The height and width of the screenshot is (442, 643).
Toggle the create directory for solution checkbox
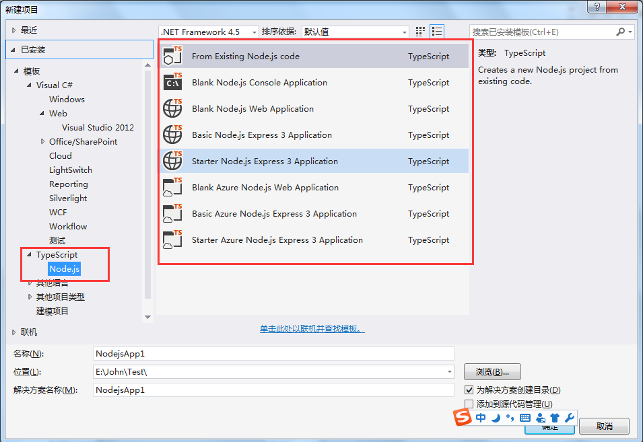point(469,390)
